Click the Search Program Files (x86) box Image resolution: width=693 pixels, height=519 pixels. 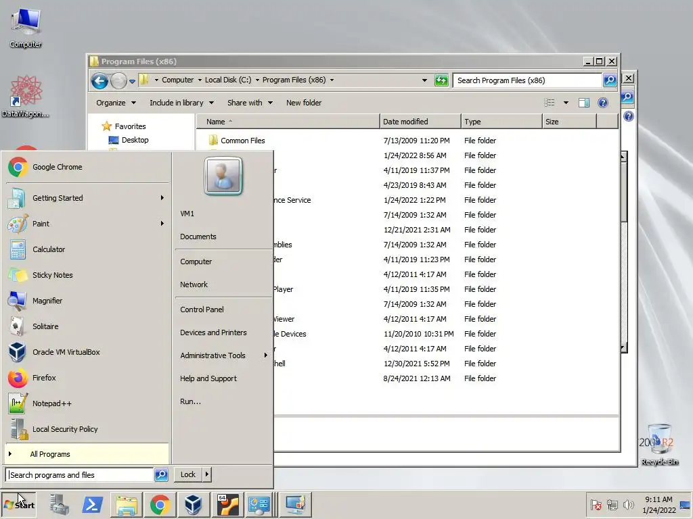(x=527, y=80)
